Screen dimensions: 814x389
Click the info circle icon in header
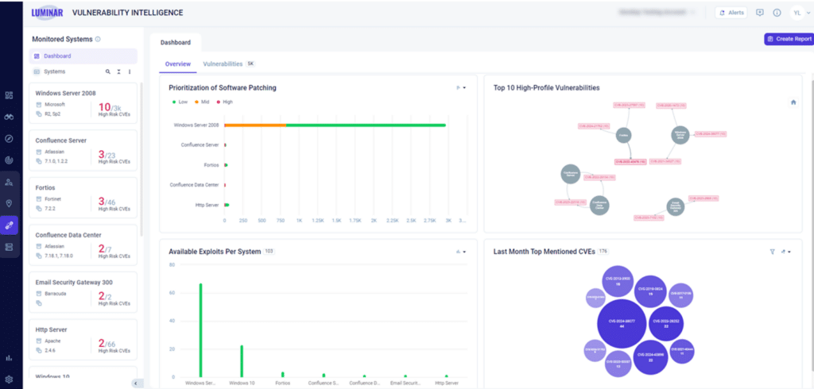pos(777,13)
